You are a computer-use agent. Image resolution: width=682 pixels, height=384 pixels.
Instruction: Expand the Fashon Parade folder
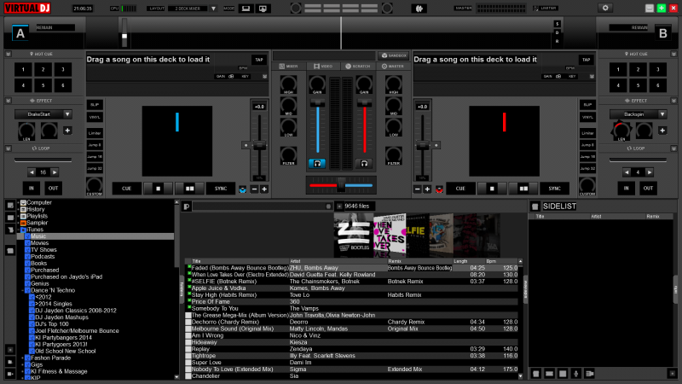23,358
